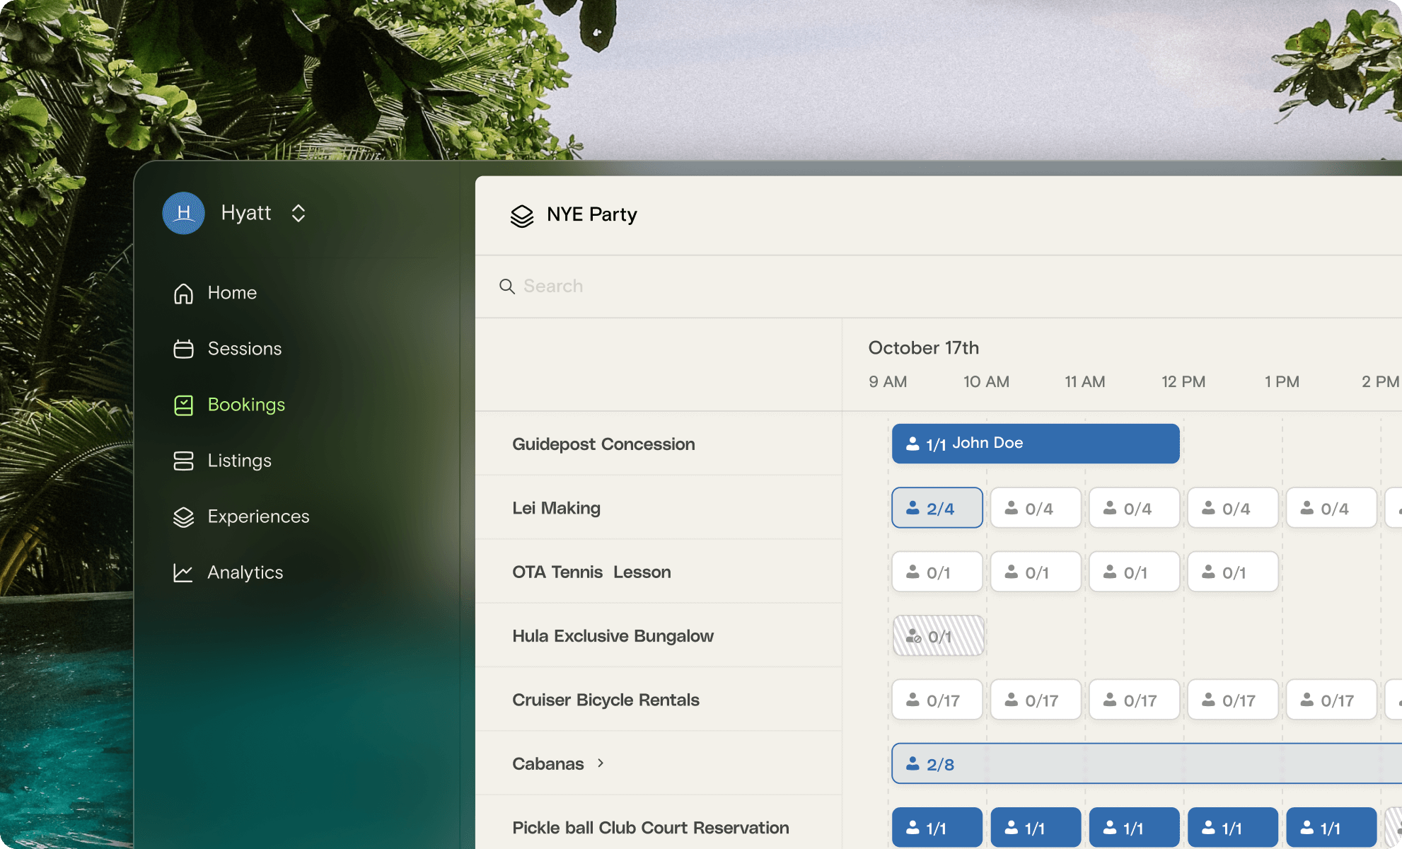
Task: Open the John Doe 1/1 booking
Action: 1035,444
